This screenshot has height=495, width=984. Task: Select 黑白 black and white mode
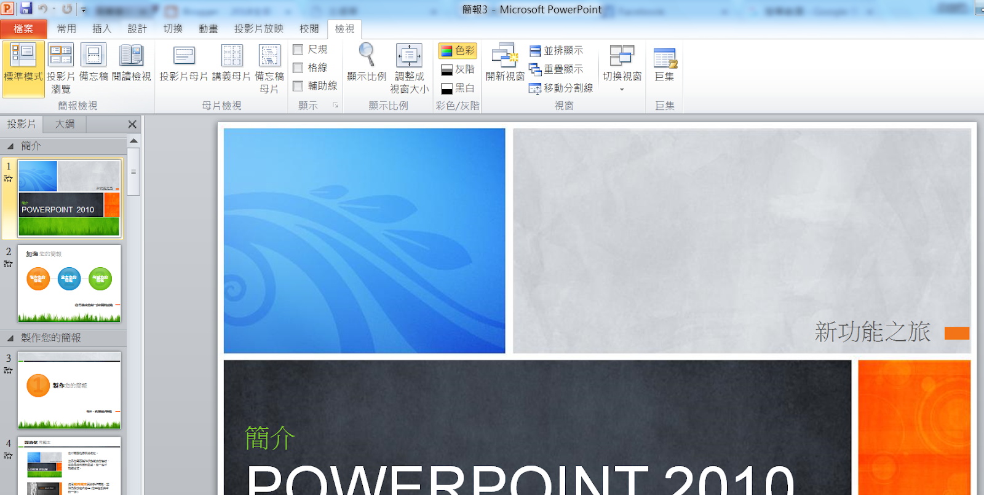click(458, 88)
